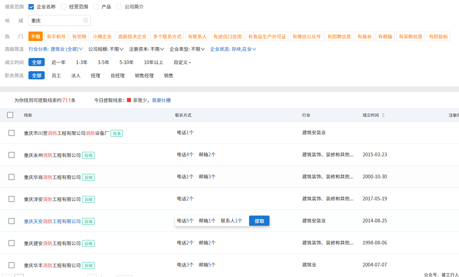This screenshot has width=459, height=277.
Task: Select 1-3年 established time
Action: pyautogui.click(x=82, y=62)
